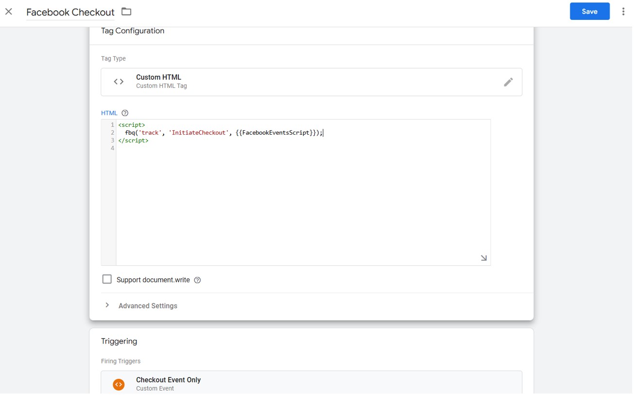635x395 pixels.
Task: Open help icon beside Support document.write
Action: pyautogui.click(x=197, y=280)
